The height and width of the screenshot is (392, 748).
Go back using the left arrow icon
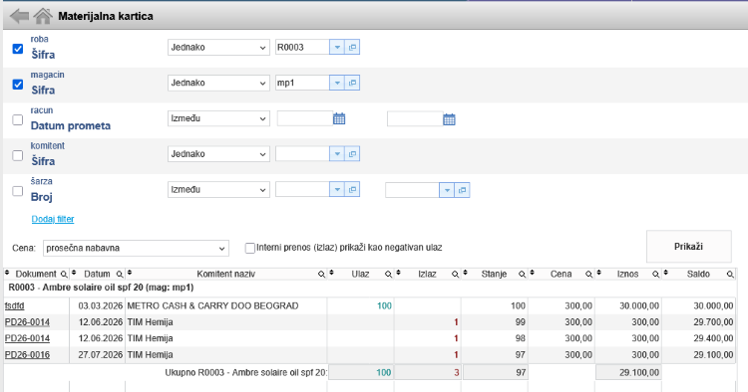click(x=19, y=16)
